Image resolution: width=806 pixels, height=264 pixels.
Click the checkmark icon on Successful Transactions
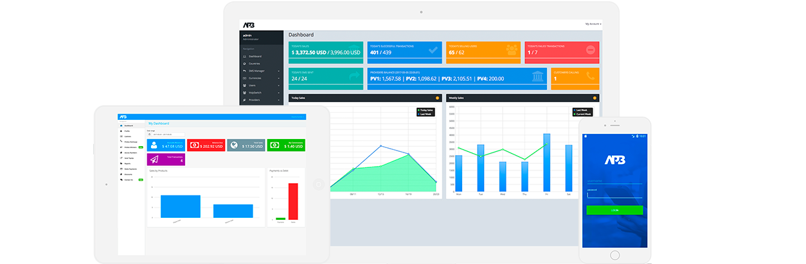(433, 49)
